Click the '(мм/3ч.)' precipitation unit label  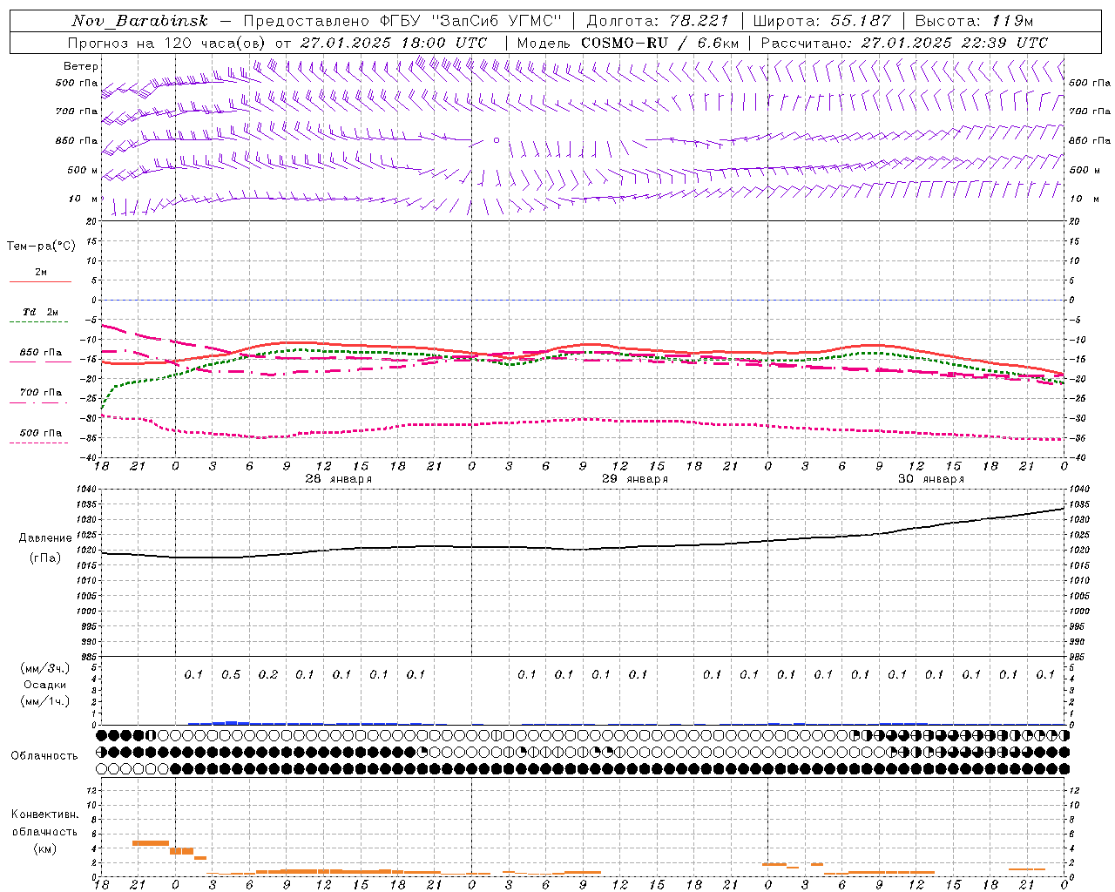point(45,668)
